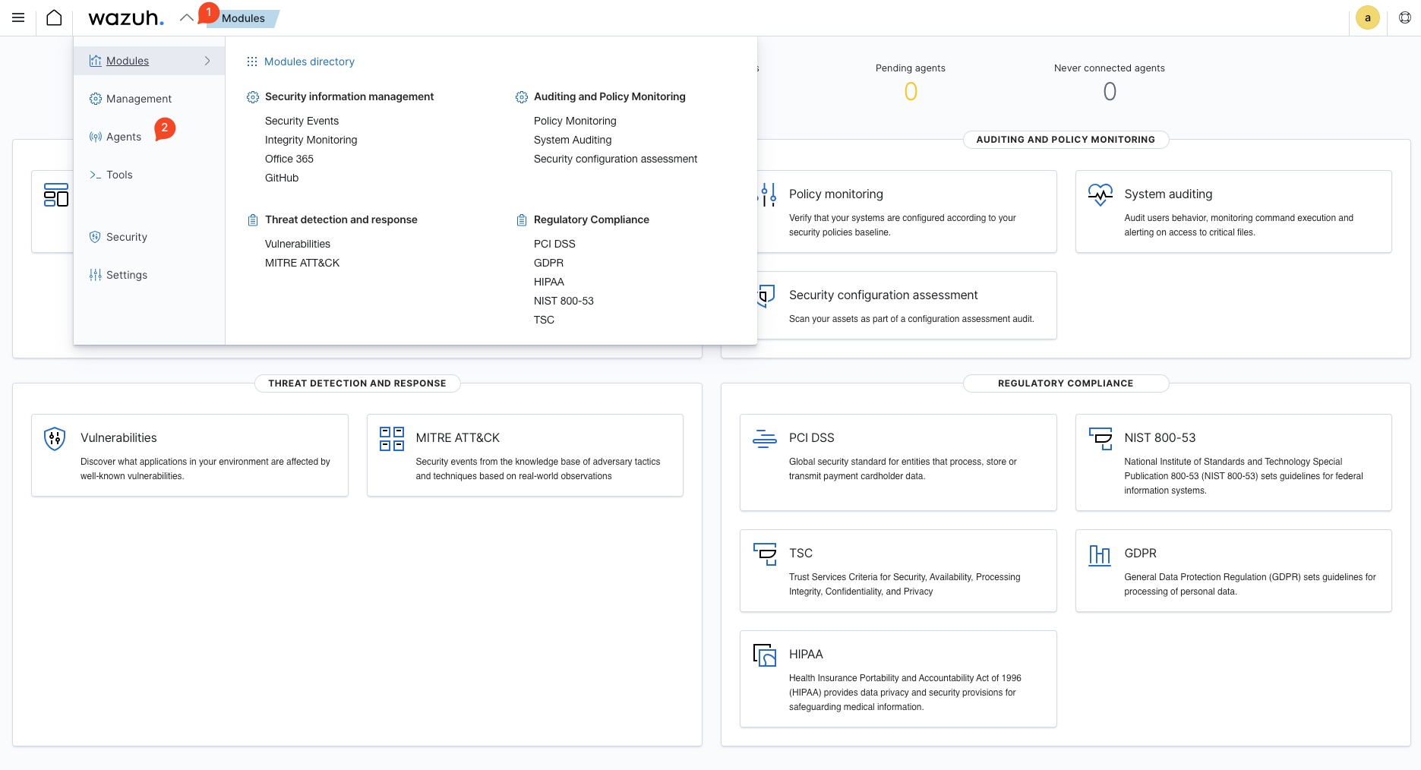Select Agents in the side menu

point(123,137)
